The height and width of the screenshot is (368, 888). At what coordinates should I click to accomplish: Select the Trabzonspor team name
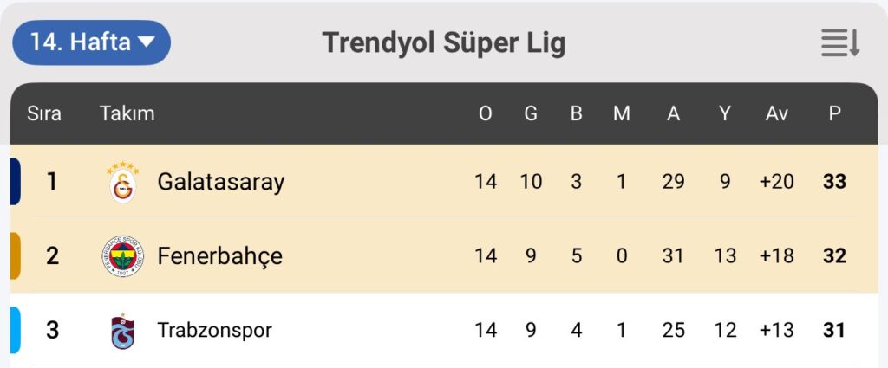(x=214, y=331)
